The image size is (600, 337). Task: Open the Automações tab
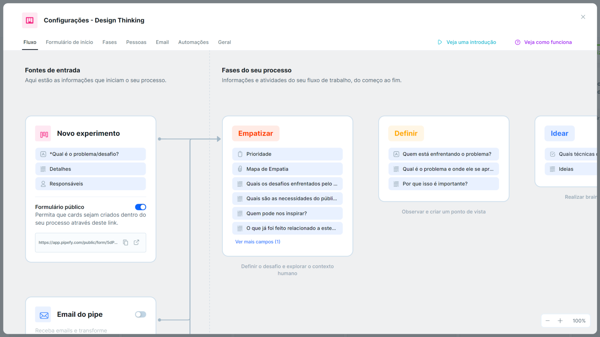click(x=193, y=42)
